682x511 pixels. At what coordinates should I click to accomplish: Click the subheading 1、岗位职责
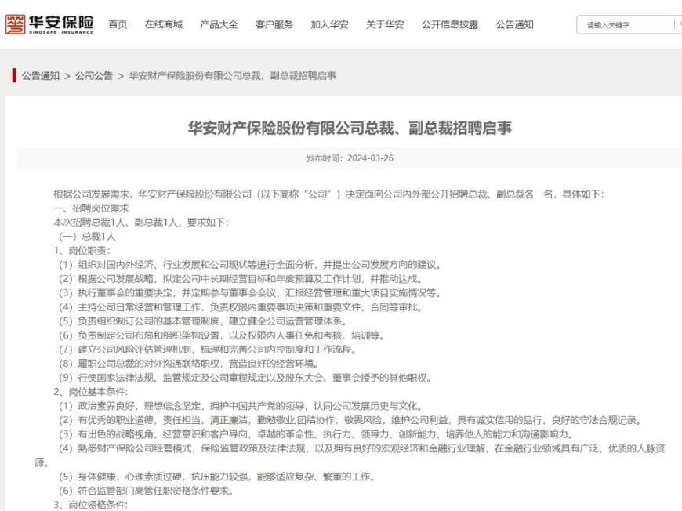82,251
